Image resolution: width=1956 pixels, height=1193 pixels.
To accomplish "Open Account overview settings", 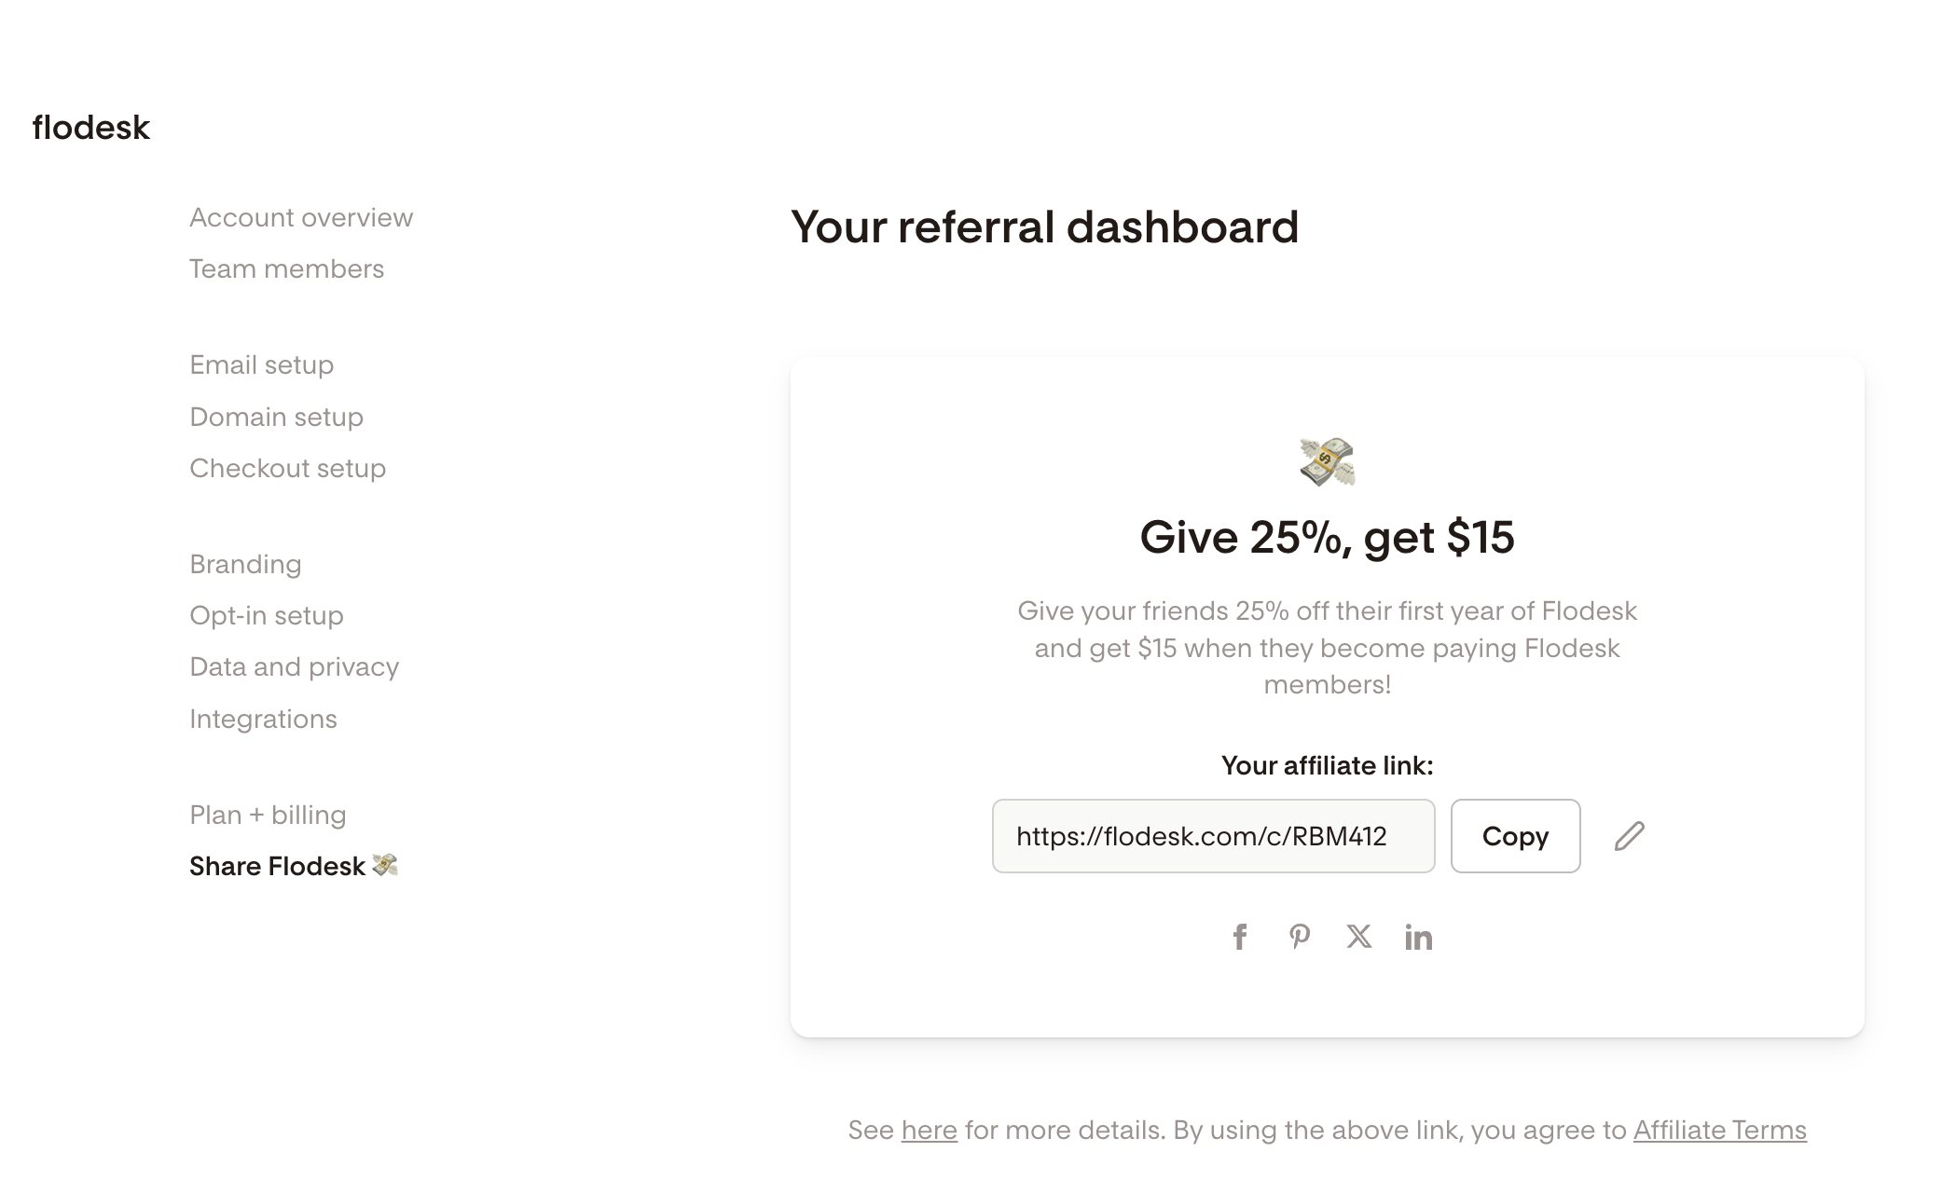I will (301, 217).
